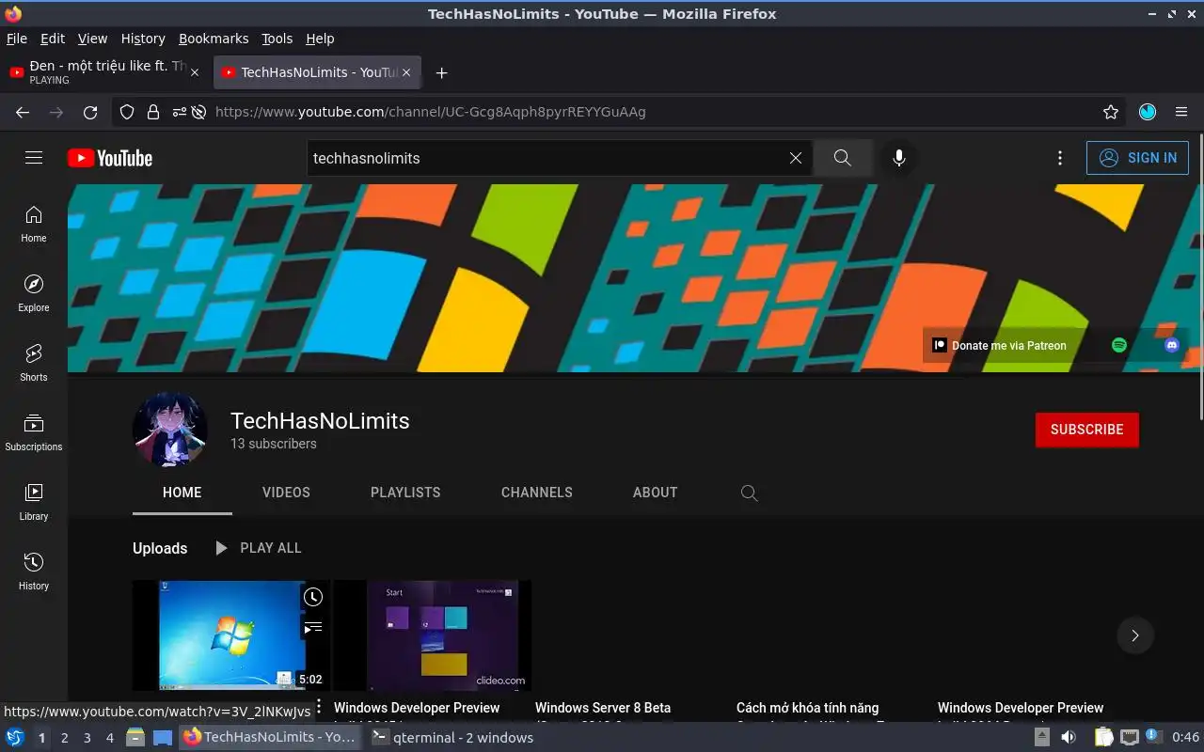Switch to workspace 2 in taskbar
Viewport: 1204px width, 752px height.
64,738
